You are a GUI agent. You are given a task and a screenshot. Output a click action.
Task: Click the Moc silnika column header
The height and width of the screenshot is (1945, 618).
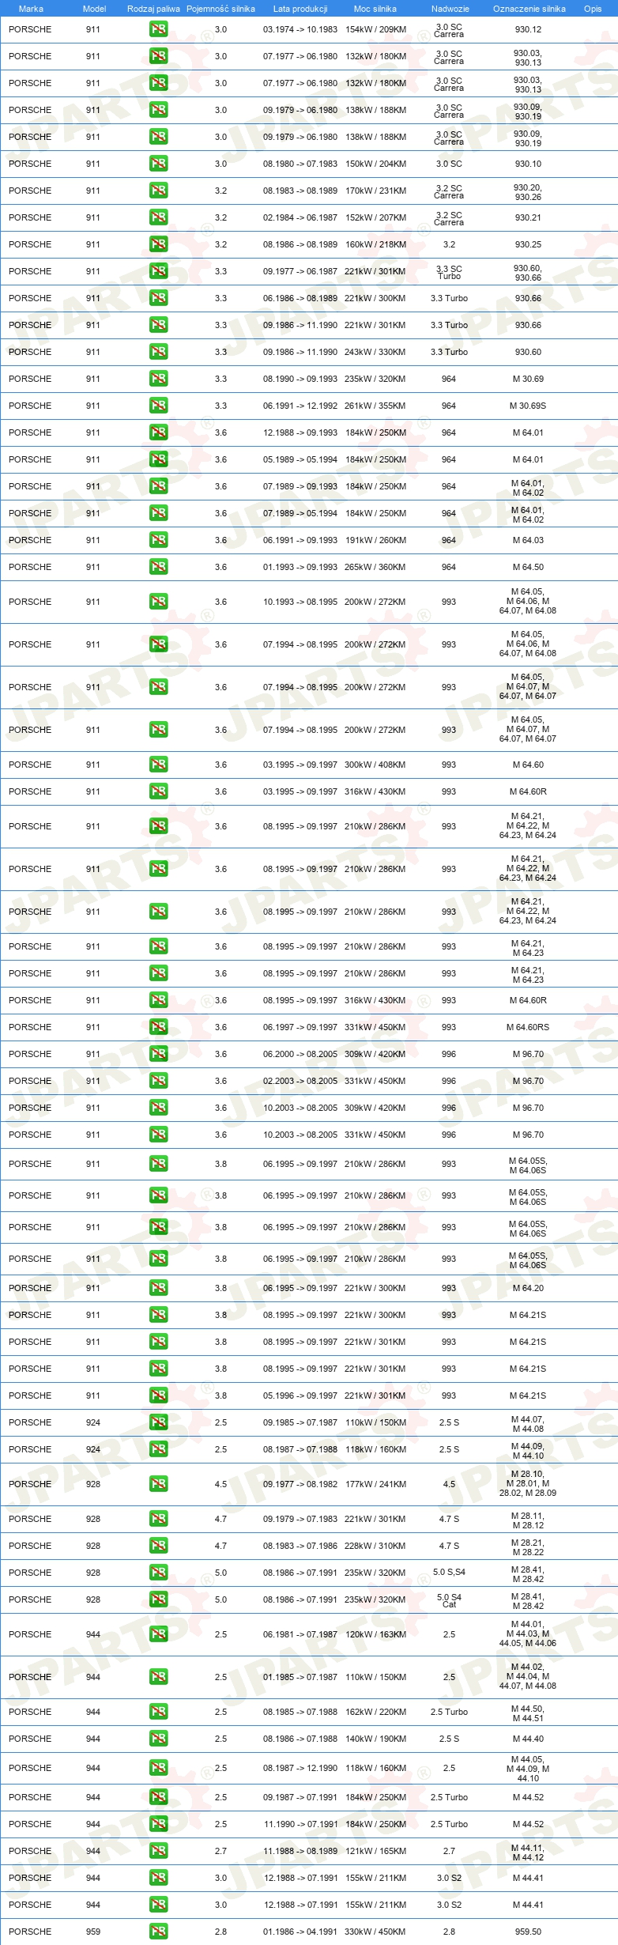[x=375, y=9]
